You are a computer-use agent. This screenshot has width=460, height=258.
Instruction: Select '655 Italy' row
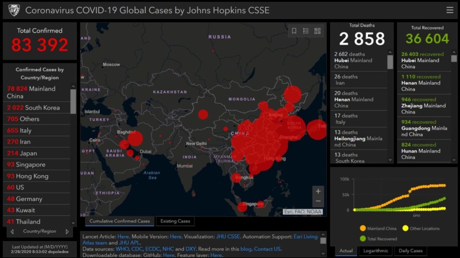click(37, 130)
